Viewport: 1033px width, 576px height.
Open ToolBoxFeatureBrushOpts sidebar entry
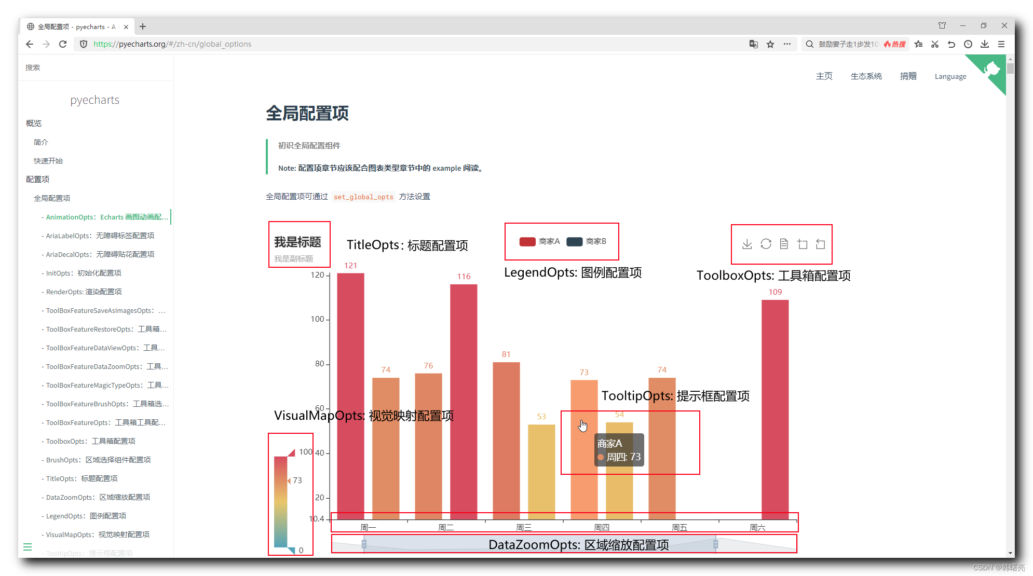click(x=105, y=404)
